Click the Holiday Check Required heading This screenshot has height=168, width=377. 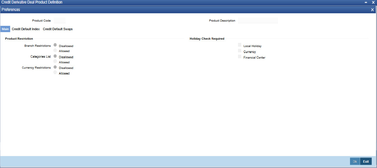pos(207,39)
